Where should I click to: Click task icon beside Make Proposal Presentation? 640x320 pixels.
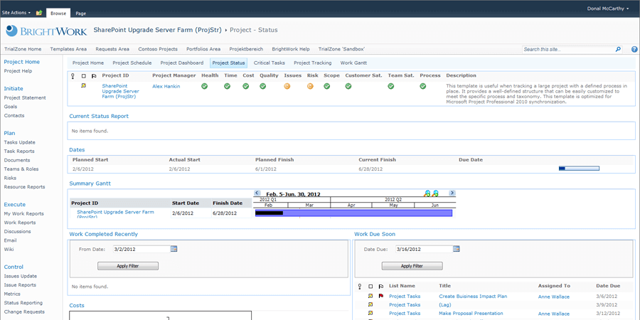point(370,314)
